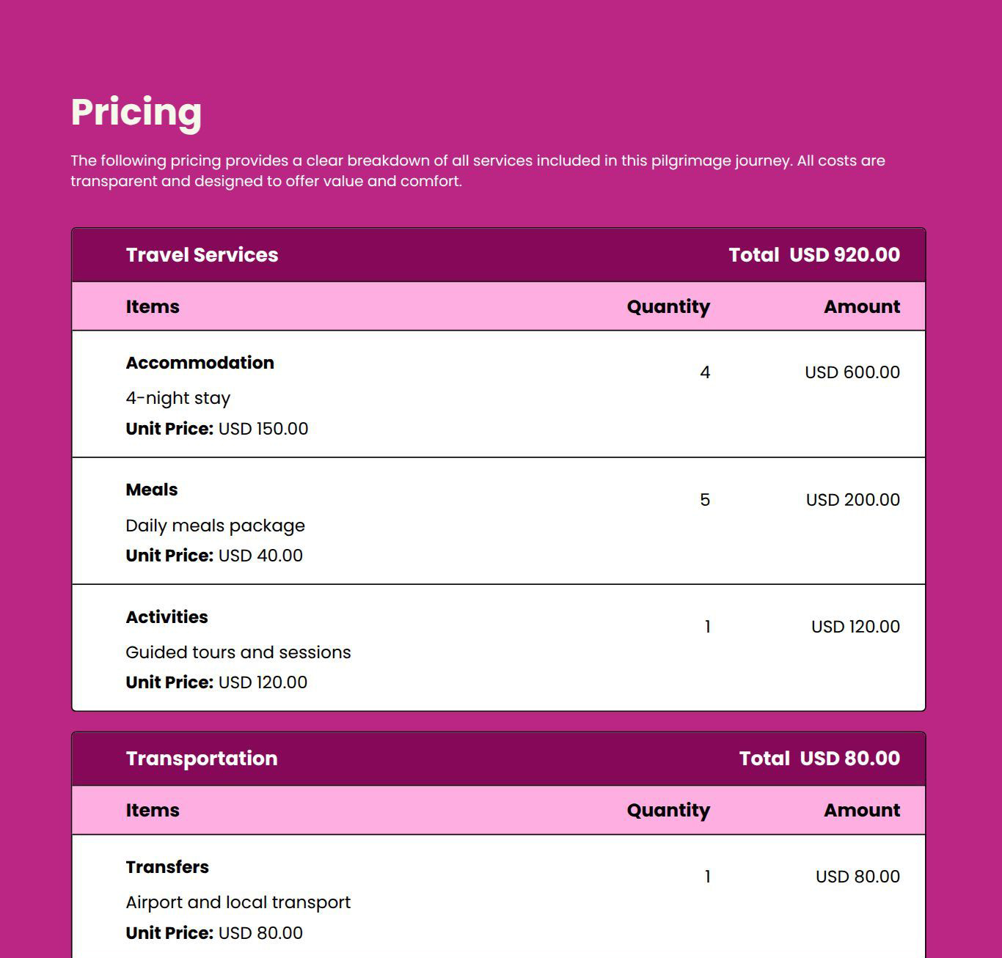Select Total USD 80.00 in Transportation
This screenshot has width=1002, height=958.
[819, 759]
